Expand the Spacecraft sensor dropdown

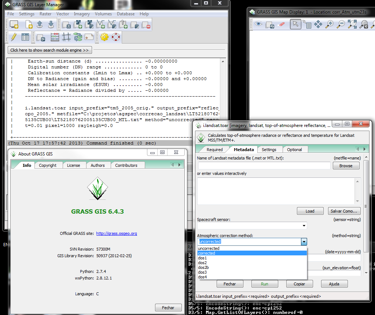304,225
